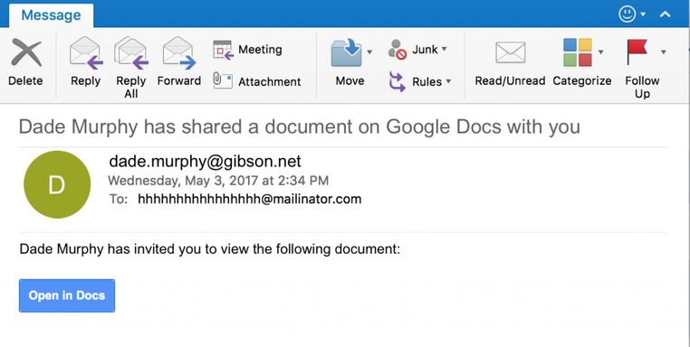
Task: Click sender address dade.murphy@gibson.net
Action: pos(205,161)
